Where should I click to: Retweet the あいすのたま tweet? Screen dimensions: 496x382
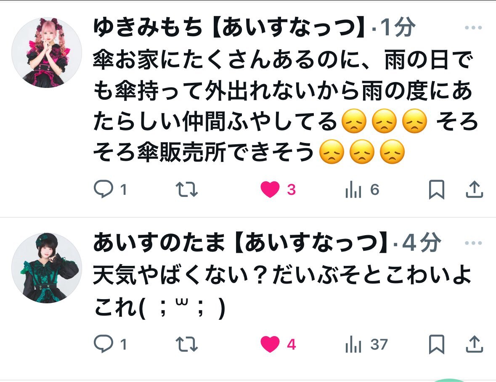(x=187, y=344)
